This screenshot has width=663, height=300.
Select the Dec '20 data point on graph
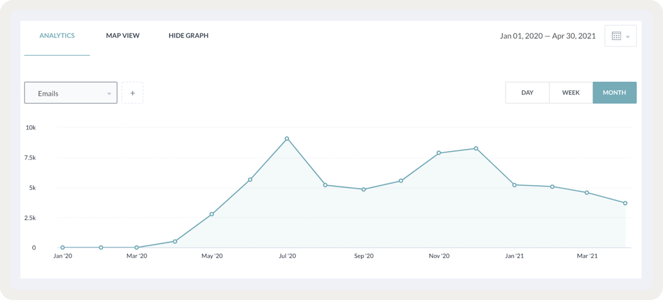pos(476,148)
